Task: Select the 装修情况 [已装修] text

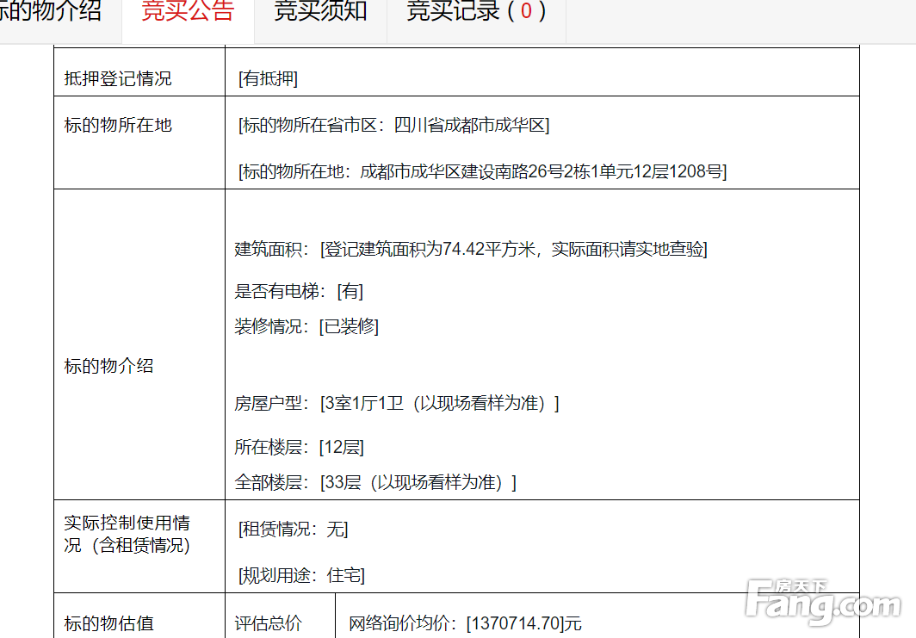Action: 306,326
